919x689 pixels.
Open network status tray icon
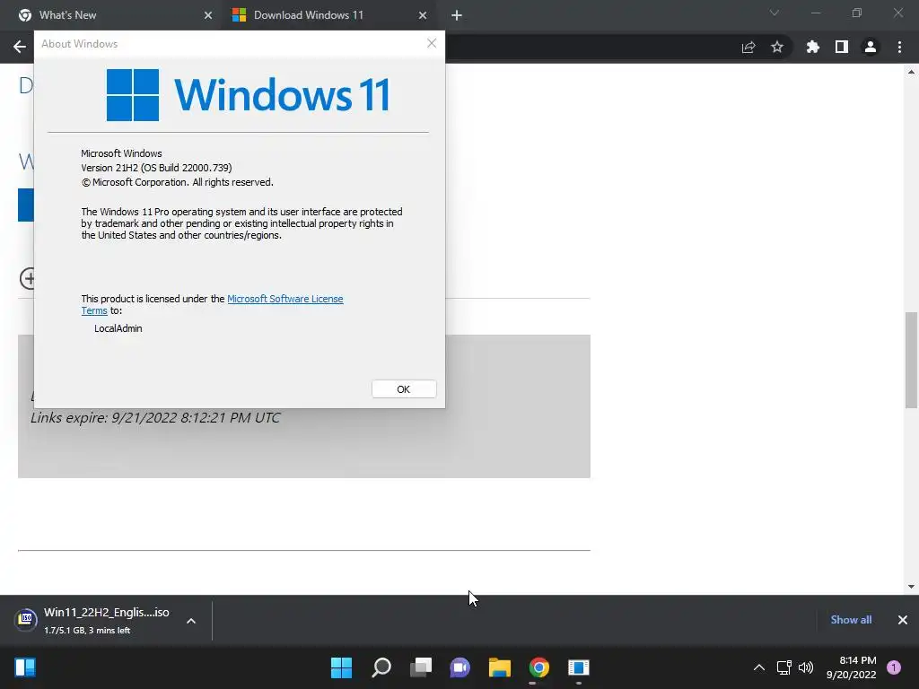point(784,667)
